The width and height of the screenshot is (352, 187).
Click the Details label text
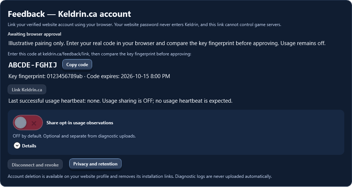click(29, 146)
